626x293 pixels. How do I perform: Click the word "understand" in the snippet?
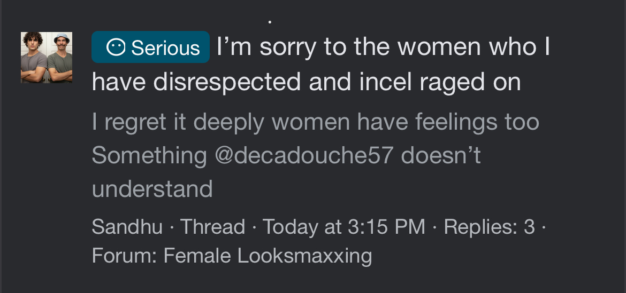click(x=152, y=188)
